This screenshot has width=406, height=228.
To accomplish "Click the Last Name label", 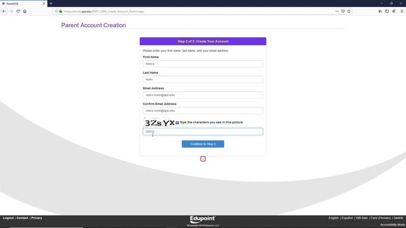I will (150, 73).
